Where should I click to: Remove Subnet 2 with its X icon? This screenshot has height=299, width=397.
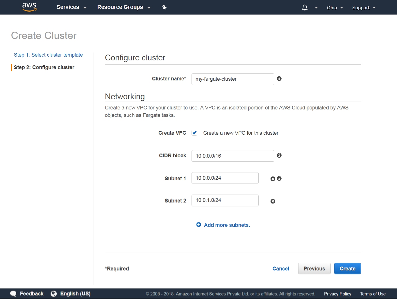coord(273,201)
